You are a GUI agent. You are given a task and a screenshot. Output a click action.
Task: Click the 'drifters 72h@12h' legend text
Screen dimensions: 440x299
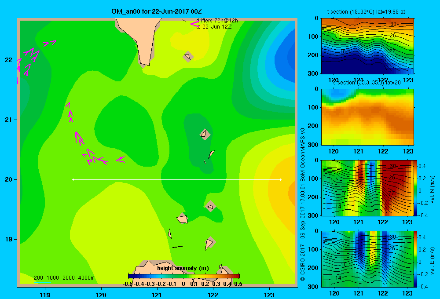[x=217, y=21]
